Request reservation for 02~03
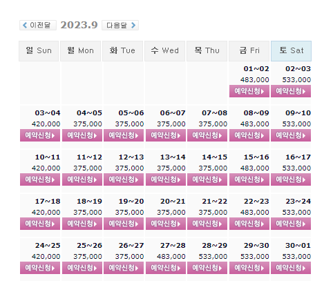This screenshot has height=292, width=333. (x=291, y=91)
